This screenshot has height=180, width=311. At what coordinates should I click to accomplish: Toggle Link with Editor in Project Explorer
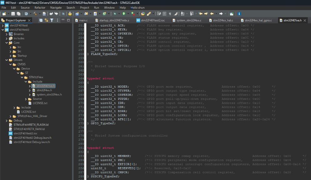46,20
